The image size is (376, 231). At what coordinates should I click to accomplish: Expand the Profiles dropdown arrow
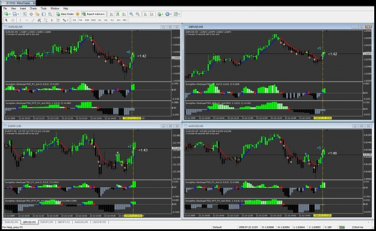tap(18, 14)
